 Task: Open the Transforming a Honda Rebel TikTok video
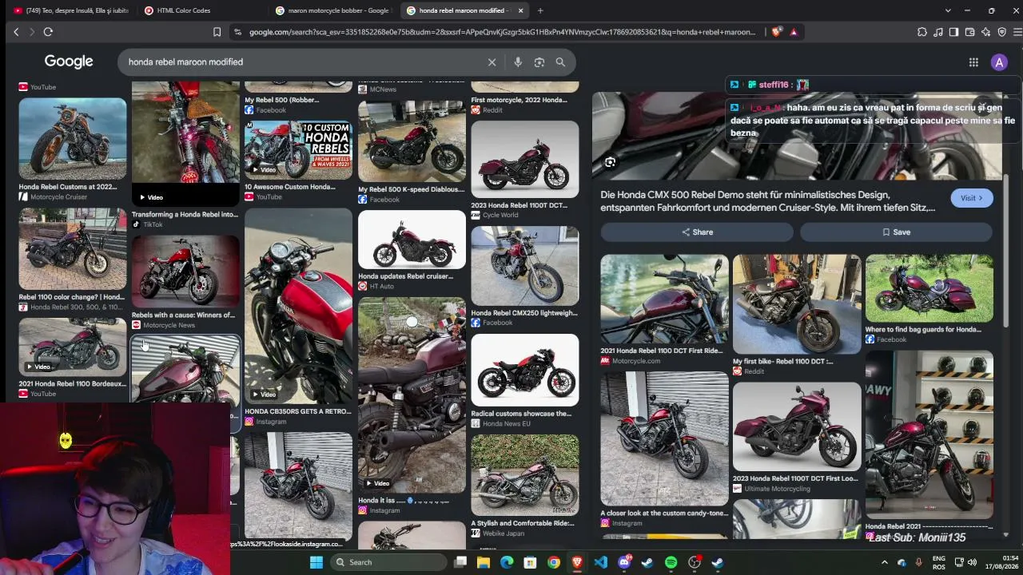click(185, 142)
